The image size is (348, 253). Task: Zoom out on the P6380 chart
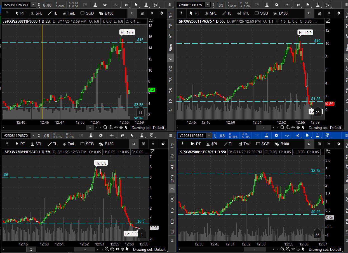pyautogui.click(x=105, y=127)
